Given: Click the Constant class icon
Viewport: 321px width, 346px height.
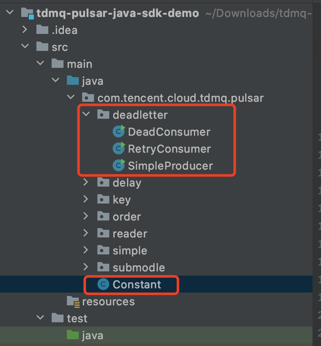Looking at the screenshot, I should click(x=103, y=284).
